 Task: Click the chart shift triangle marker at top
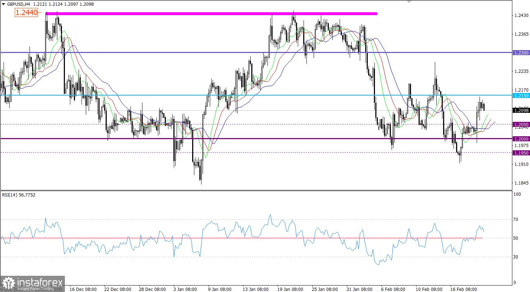click(x=408, y=1)
